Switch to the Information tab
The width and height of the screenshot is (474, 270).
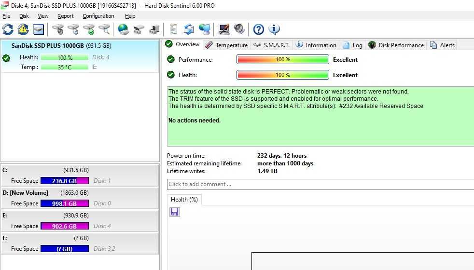click(x=316, y=45)
